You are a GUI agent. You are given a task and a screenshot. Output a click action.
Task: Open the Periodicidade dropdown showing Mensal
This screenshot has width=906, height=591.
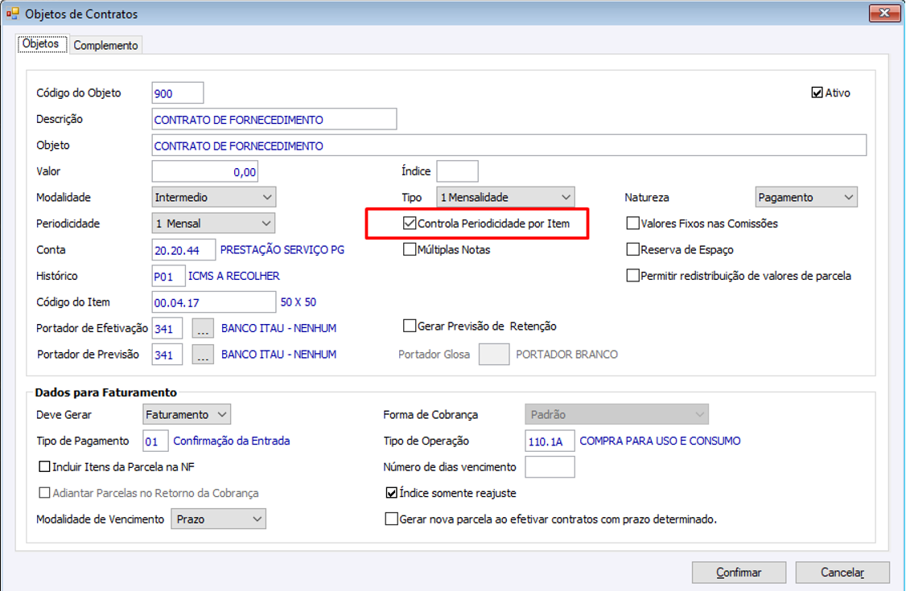(213, 223)
